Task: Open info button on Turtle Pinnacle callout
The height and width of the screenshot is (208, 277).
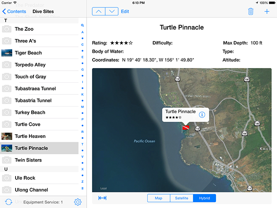Action: (202, 114)
